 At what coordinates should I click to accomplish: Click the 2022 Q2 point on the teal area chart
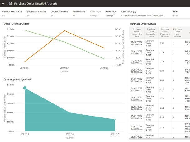pyautogui.click(x=70, y=112)
